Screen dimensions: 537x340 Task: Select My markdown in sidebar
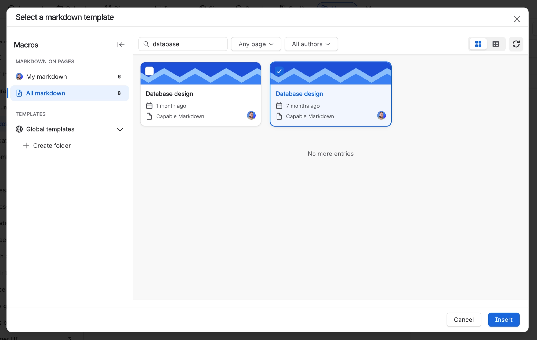[70, 77]
